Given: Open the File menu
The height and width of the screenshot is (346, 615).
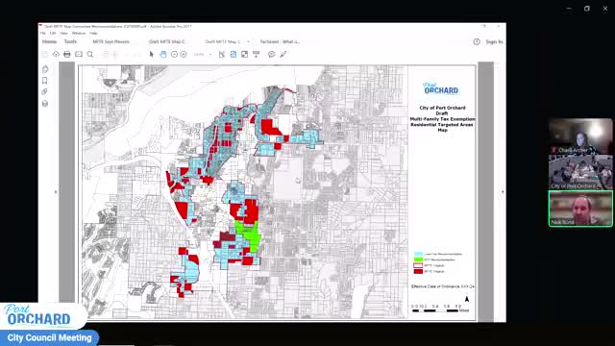Looking at the screenshot, I should point(43,34).
